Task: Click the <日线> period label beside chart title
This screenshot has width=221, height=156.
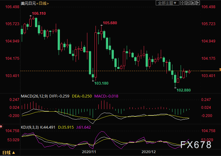Action: [43, 3]
